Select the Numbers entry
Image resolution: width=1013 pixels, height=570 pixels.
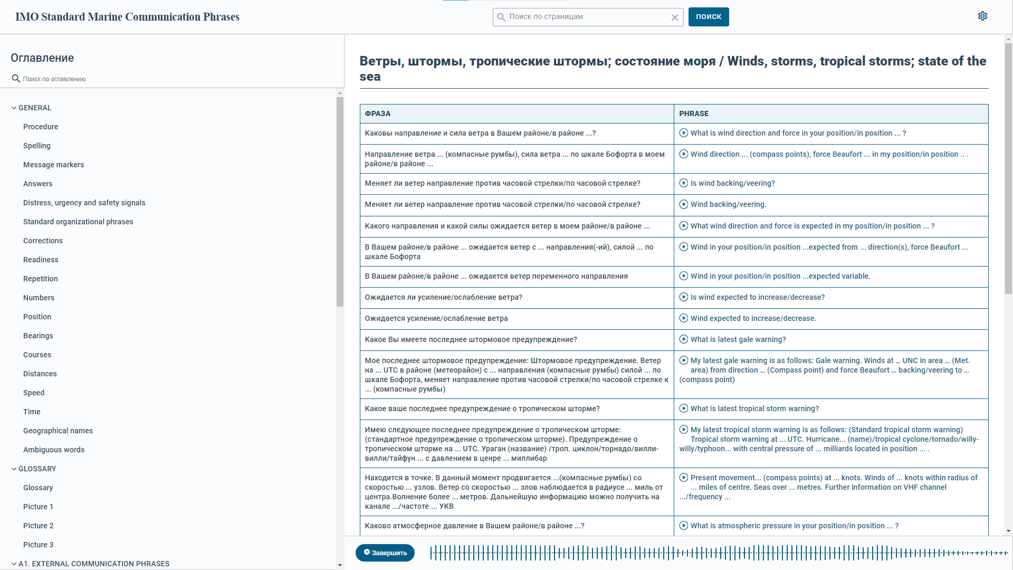coord(39,298)
